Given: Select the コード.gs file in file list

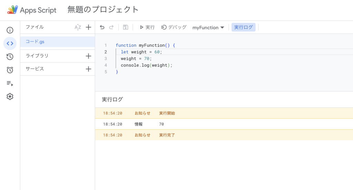Looking at the screenshot, I should (x=35, y=42).
